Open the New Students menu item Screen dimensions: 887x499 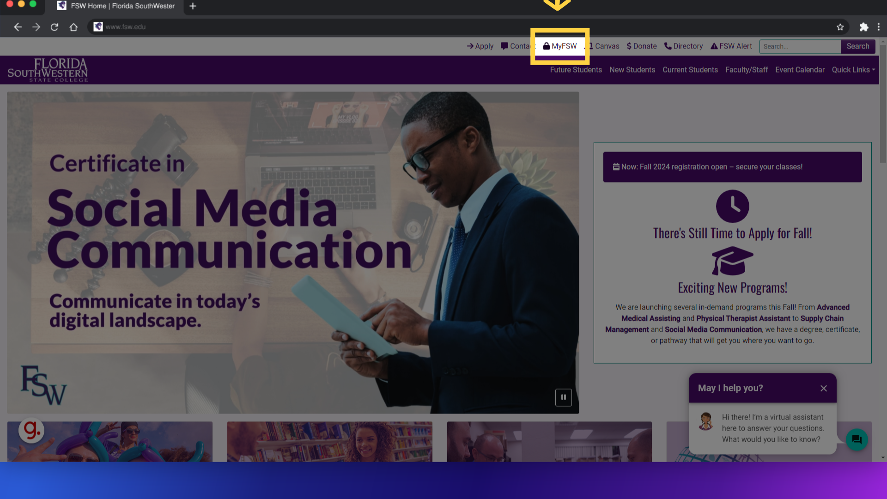(632, 70)
